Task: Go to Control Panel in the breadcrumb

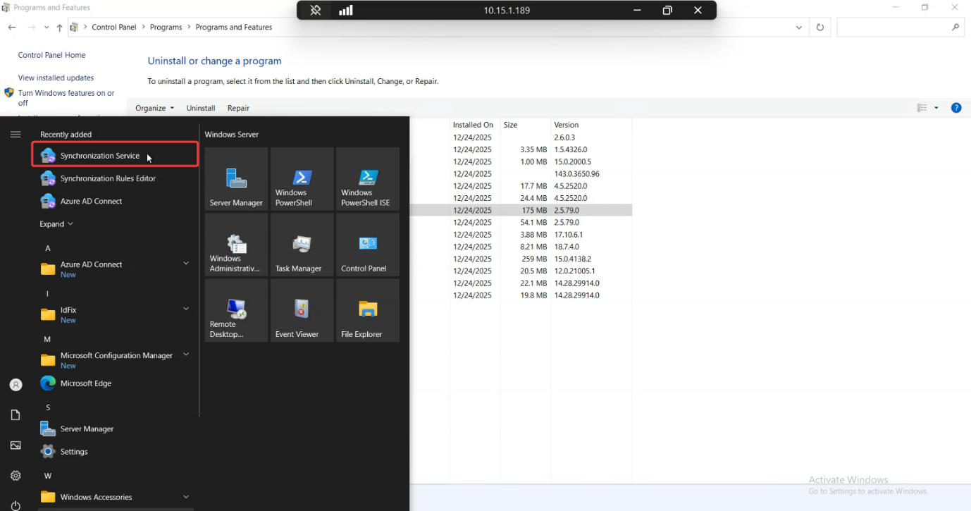Action: 114,27
